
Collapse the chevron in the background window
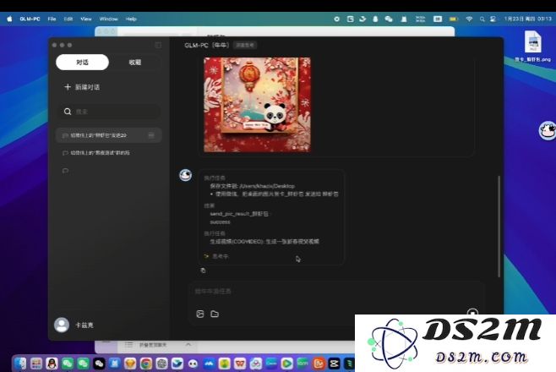(x=188, y=344)
